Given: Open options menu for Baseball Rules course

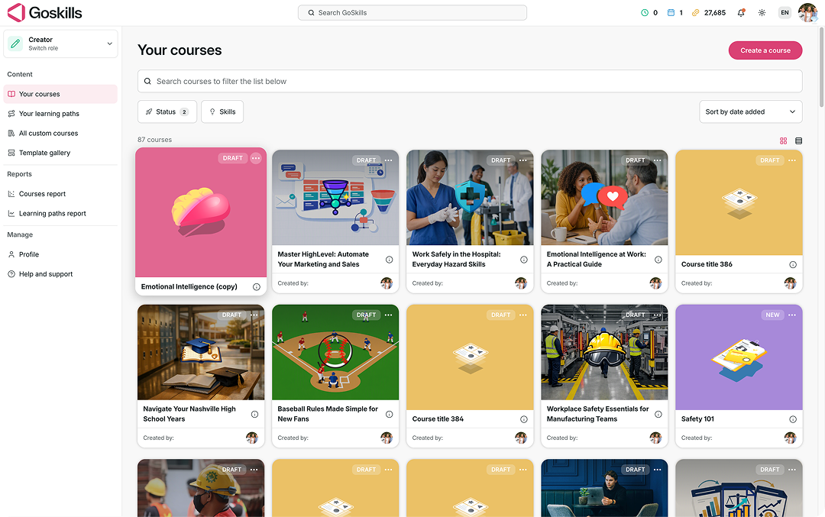Looking at the screenshot, I should click(388, 315).
